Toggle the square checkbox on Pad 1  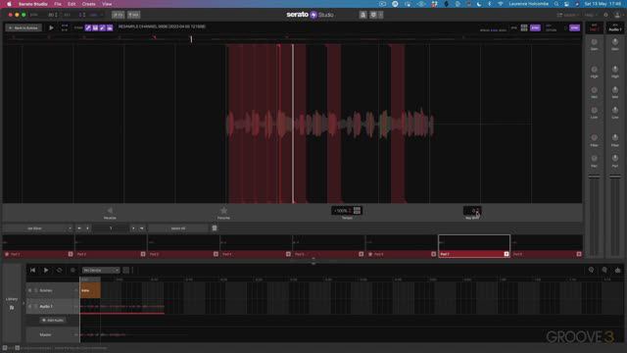click(x=71, y=254)
